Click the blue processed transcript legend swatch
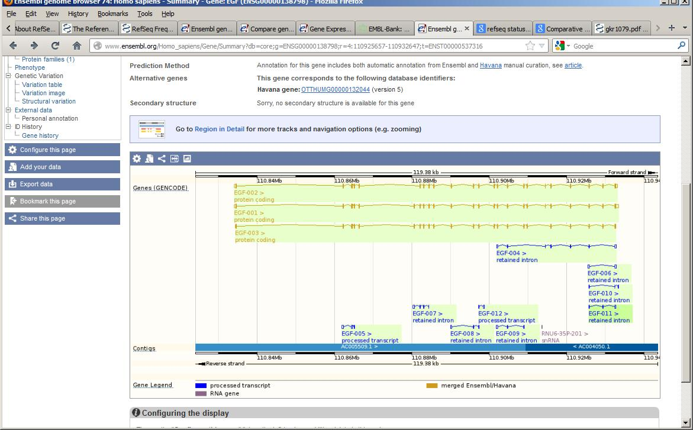 [201, 386]
